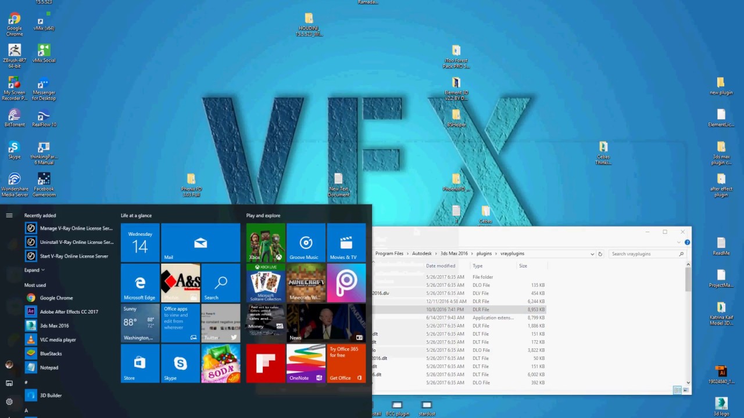
Task: Select the Facebook Gameroom desktop icon
Action: [x=44, y=185]
